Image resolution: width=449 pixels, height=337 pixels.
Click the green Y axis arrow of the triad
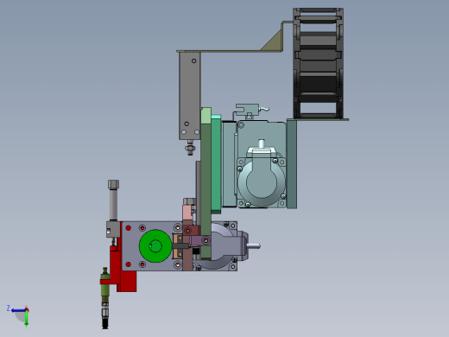coord(26,320)
